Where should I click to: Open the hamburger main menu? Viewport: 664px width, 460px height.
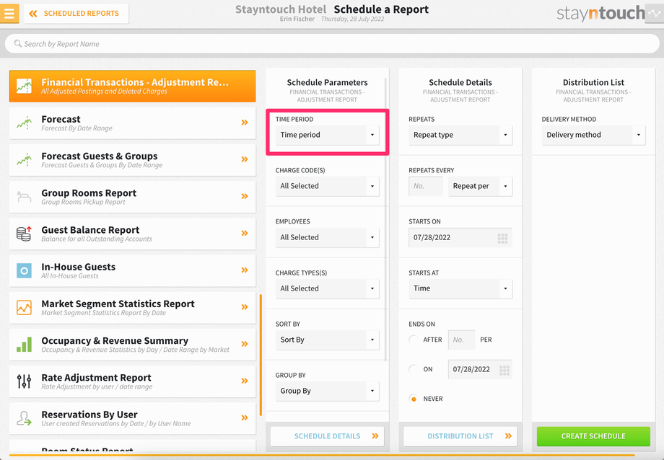click(9, 13)
